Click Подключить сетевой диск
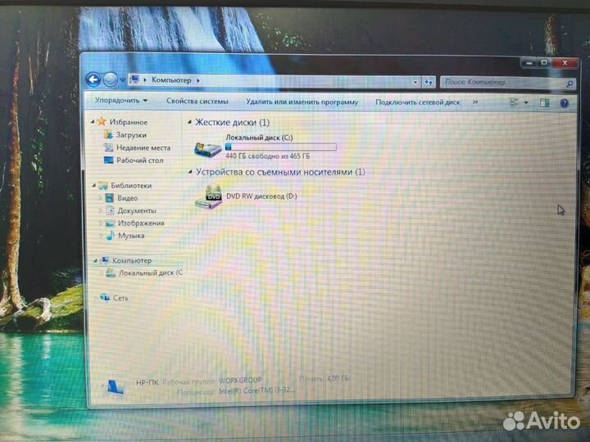This screenshot has height=442, width=590. point(418,102)
